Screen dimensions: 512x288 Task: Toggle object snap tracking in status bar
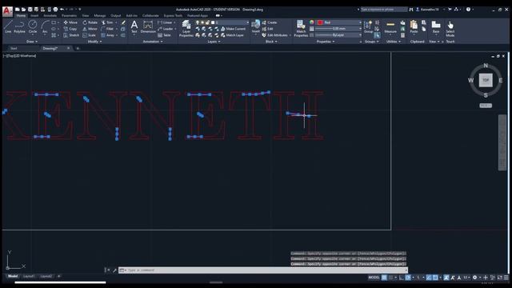pyautogui.click(x=429, y=278)
